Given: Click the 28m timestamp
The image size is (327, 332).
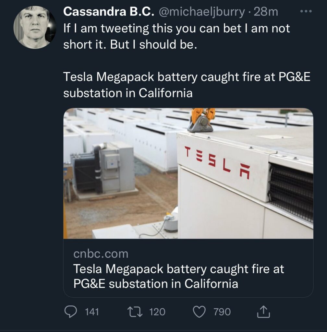Looking at the screenshot, I should click(x=266, y=12).
